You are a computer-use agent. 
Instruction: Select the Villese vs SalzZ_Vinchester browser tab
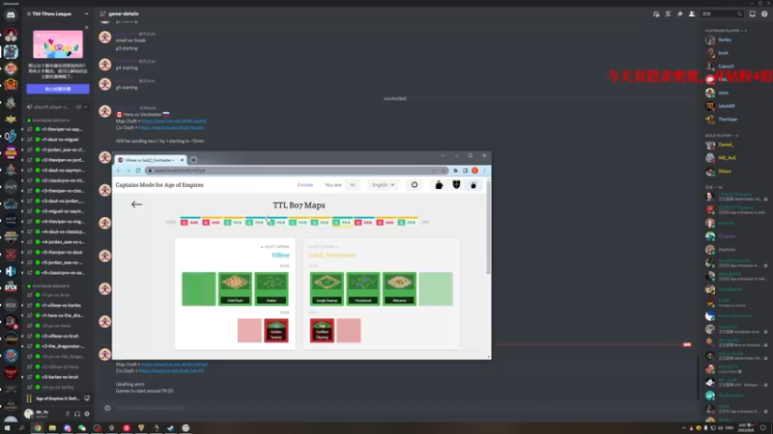(x=149, y=160)
